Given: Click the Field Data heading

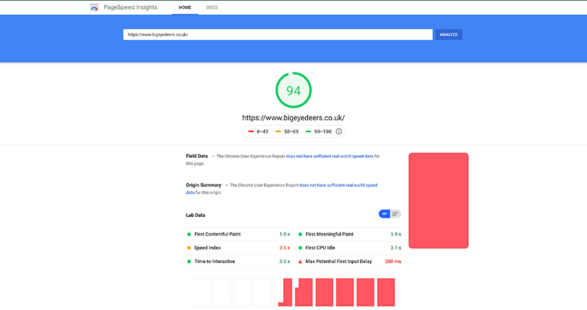Looking at the screenshot, I should [x=197, y=156].
